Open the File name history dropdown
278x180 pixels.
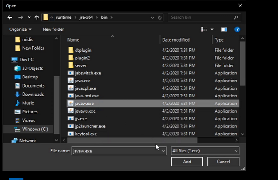[163, 151]
